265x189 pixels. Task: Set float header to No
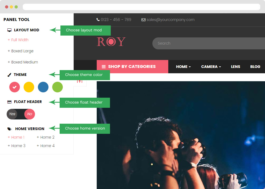tap(30, 114)
